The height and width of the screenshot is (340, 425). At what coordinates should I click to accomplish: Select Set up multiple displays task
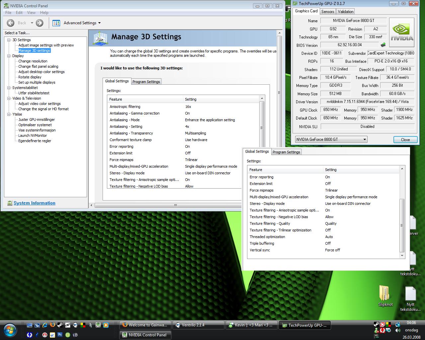37,82
